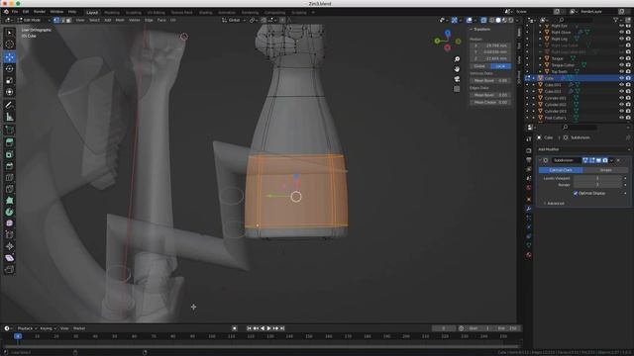Open the Playback dropdown in timeline

coord(27,328)
